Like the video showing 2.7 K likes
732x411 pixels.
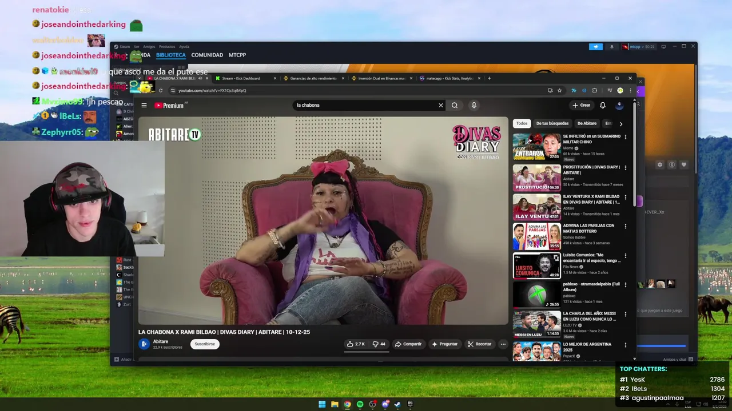356,344
